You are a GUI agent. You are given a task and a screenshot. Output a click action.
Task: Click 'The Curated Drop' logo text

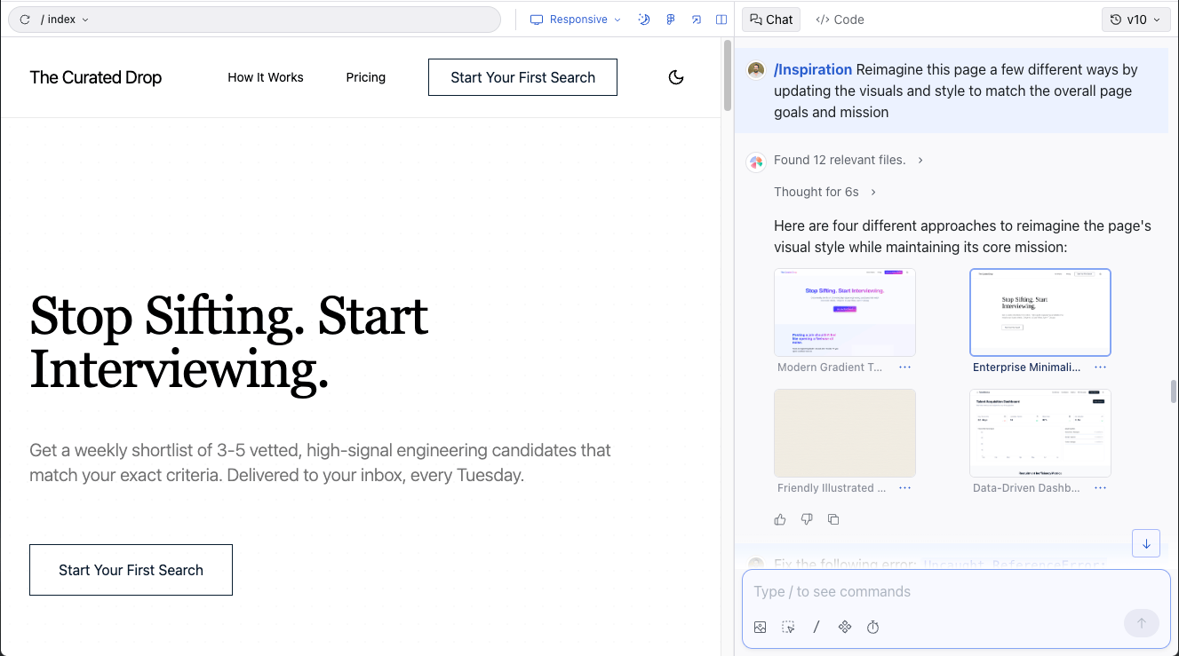[96, 77]
